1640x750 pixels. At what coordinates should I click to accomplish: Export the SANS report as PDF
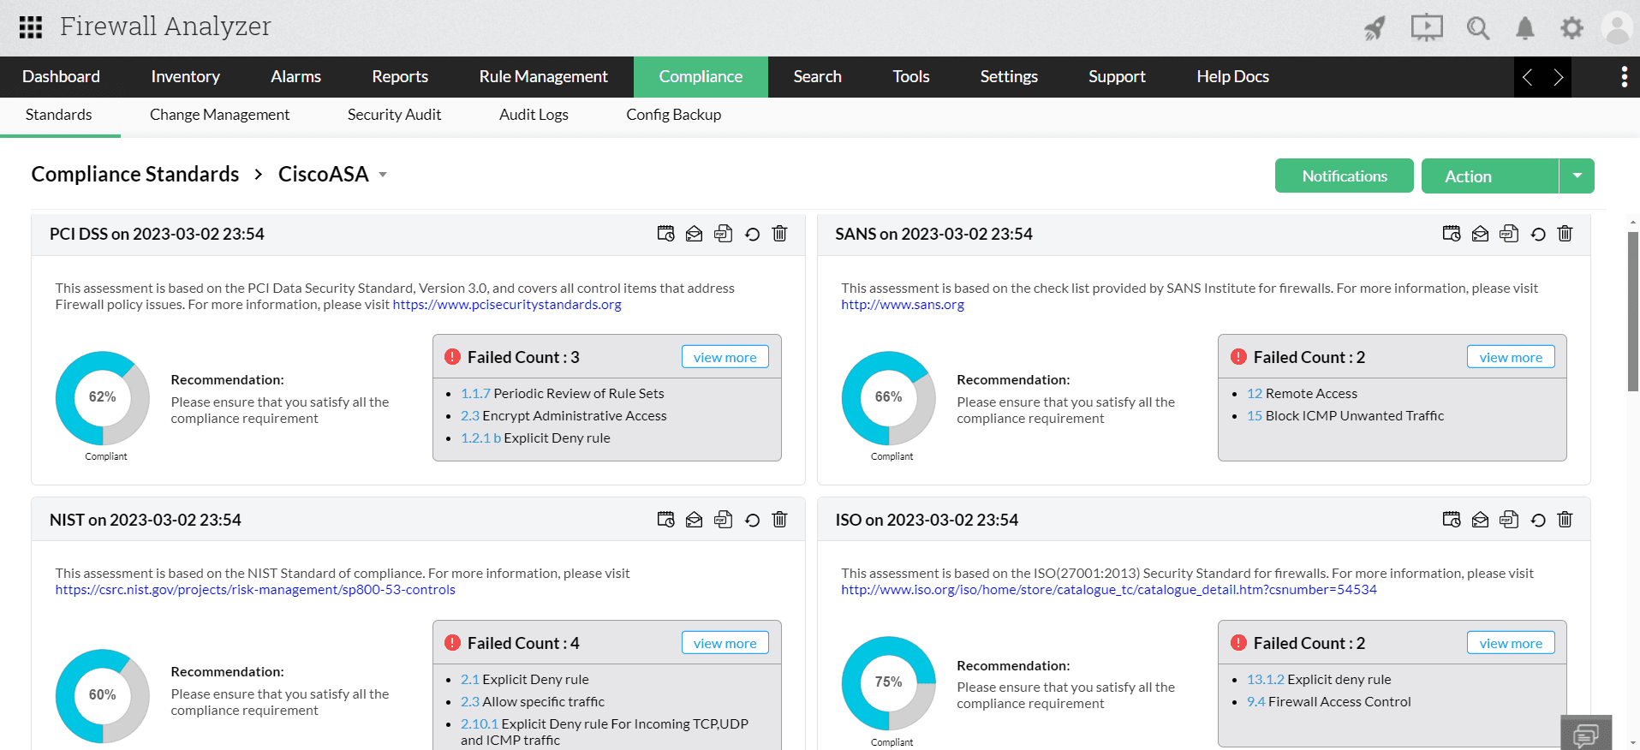tap(1509, 234)
